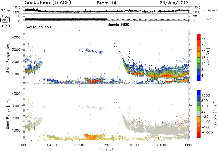
Task: Click the 'CPID' row label
Action: coord(6,26)
